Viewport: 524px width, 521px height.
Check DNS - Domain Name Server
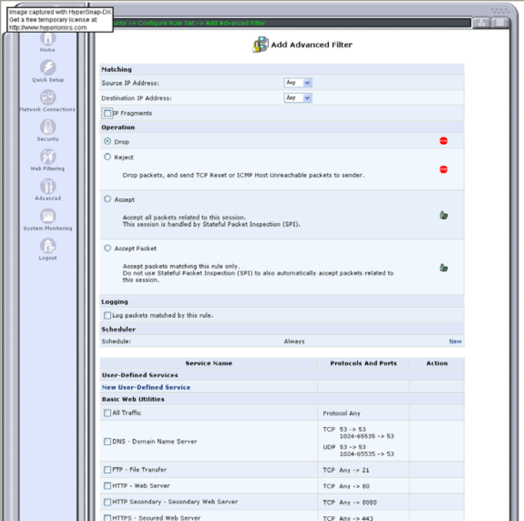(107, 442)
